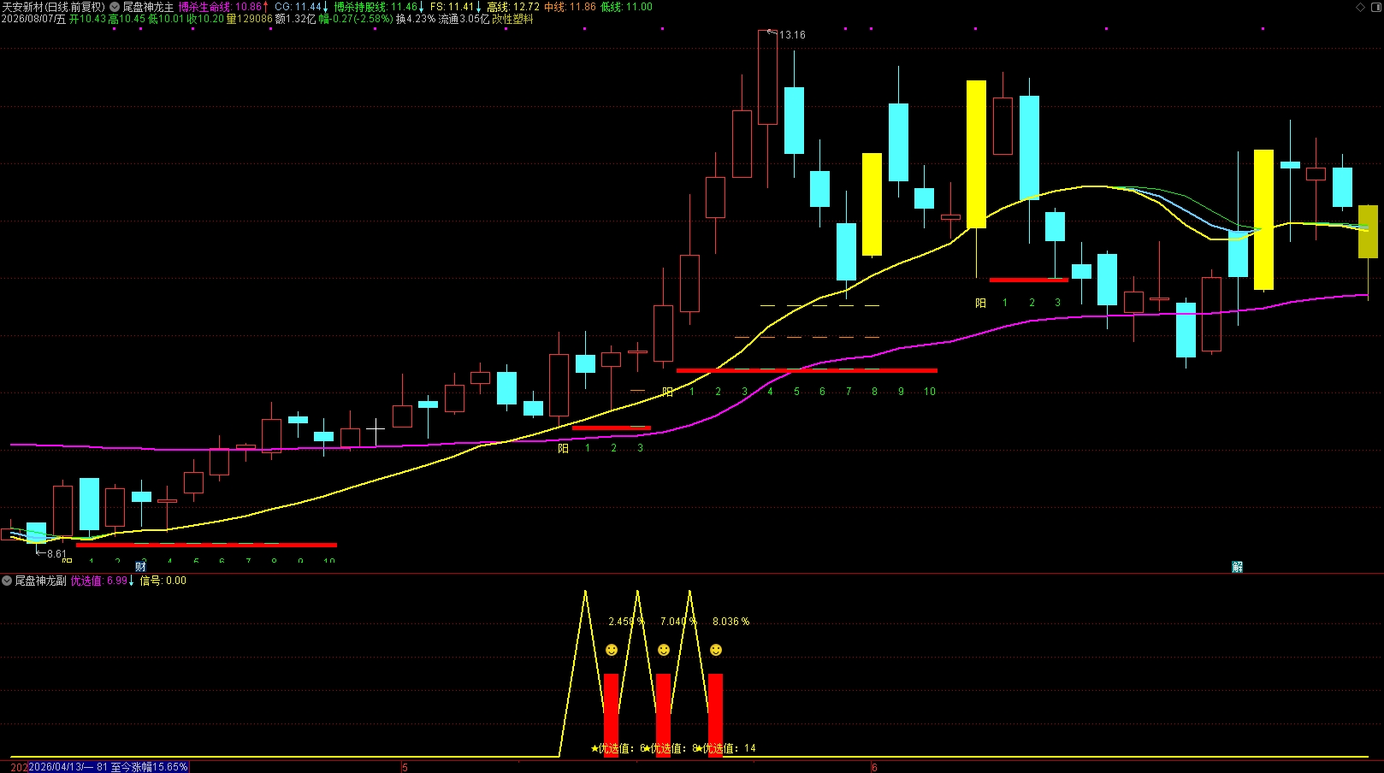Viewport: 1384px width, 773px height.
Task: Click the 解 marker icon on chart
Action: point(1237,567)
